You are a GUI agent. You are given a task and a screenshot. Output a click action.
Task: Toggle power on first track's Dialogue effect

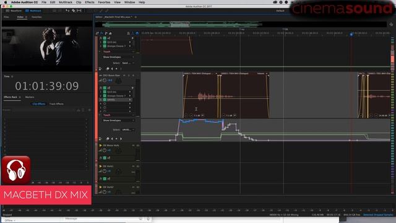(x=105, y=46)
